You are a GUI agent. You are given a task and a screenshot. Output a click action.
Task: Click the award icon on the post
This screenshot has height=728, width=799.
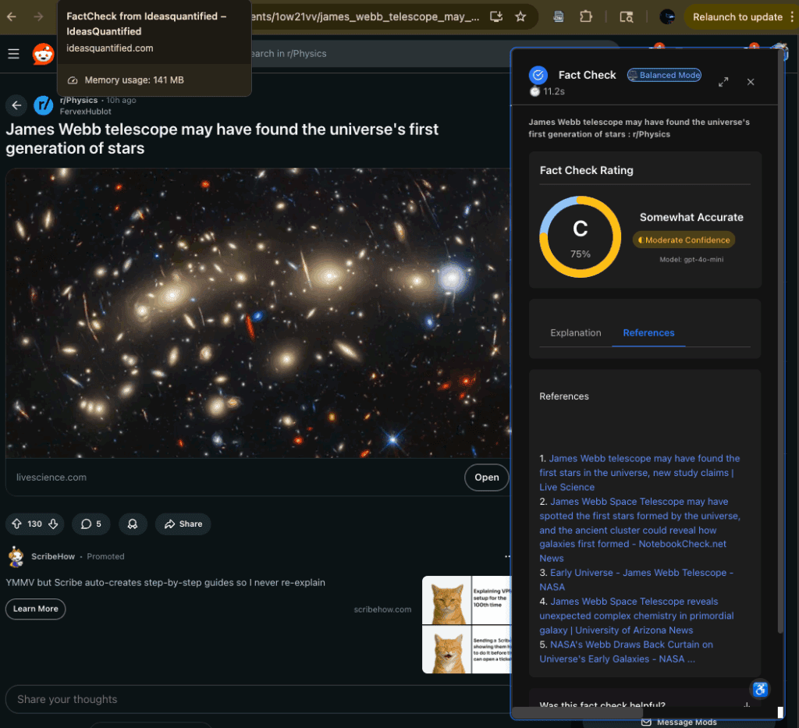(x=133, y=524)
